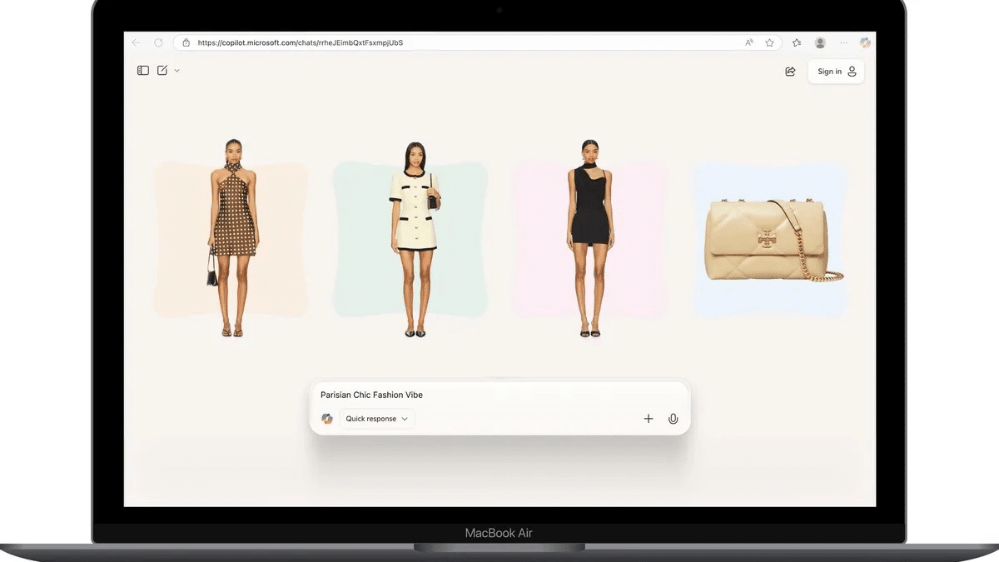Viewport: 999px width, 562px height.
Task: Open the browser profile avatar
Action: 819,42
